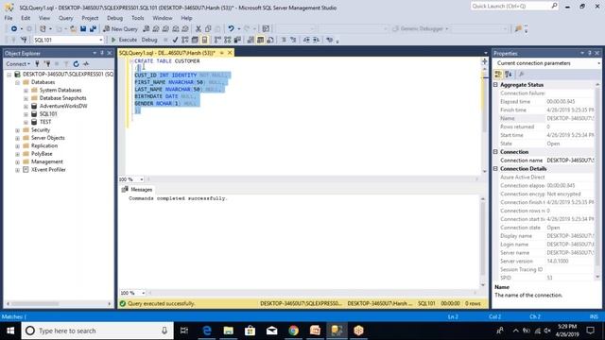Viewport: 605px width, 340px height.
Task: Expand the SQL101 database node
Action: coord(26,114)
